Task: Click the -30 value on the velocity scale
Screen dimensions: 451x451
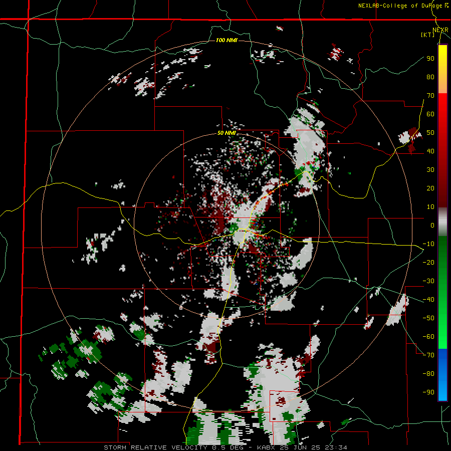Action: (x=428, y=281)
